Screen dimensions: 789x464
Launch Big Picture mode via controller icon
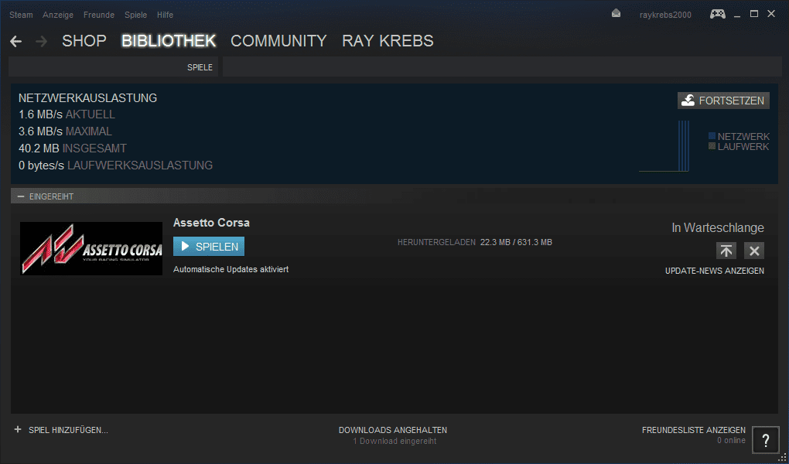coord(718,14)
